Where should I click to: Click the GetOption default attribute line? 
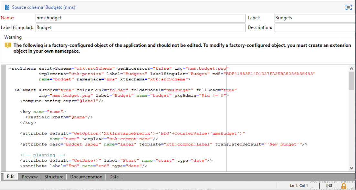click(x=132, y=133)
